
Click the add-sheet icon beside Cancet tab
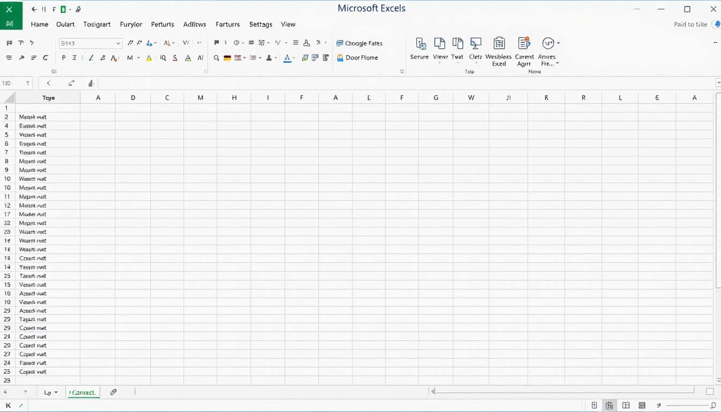coord(113,392)
